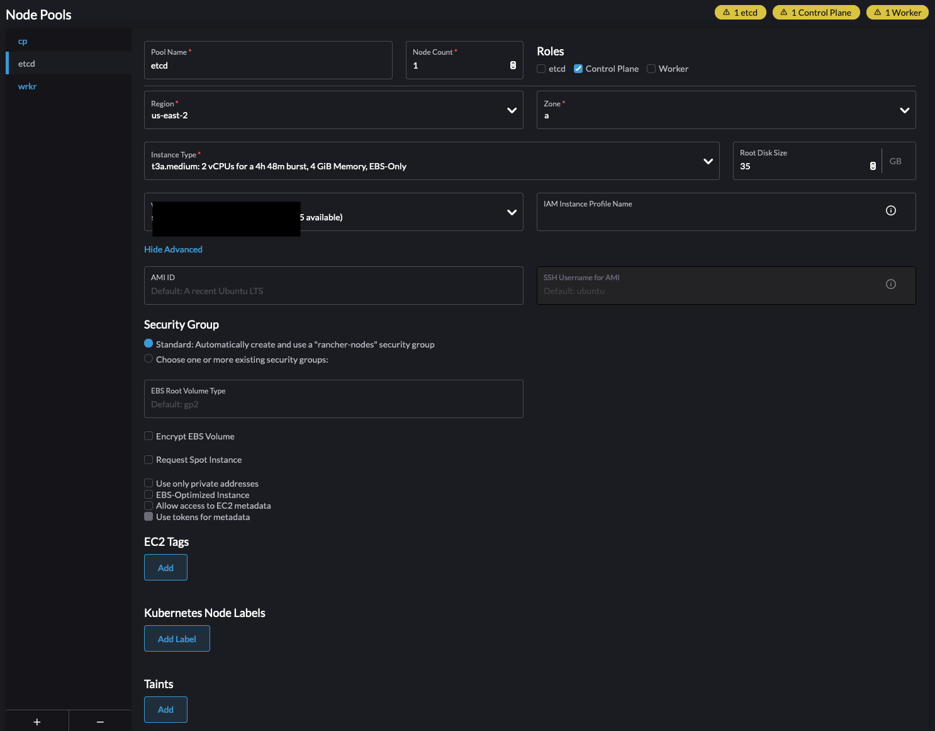Open the Region dropdown
935x731 pixels.
(x=511, y=110)
